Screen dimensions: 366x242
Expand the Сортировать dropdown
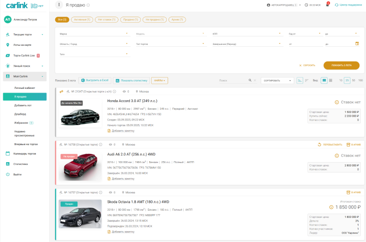tap(277, 80)
